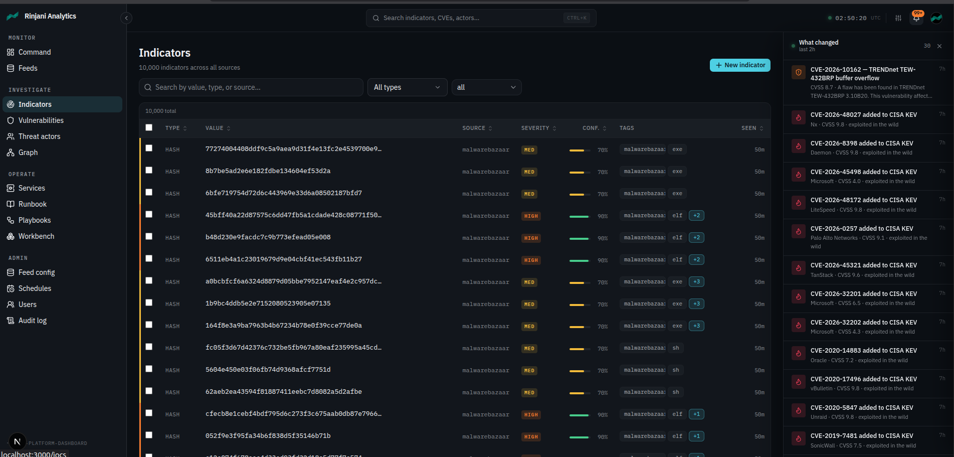Click confidence bar on the 164f8e3a9ba7963b4b67234b78e0f39cce77de0a row
The image size is (954, 457).
click(580, 327)
